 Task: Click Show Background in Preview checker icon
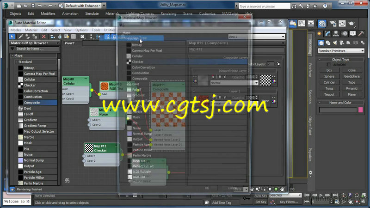point(74,37)
